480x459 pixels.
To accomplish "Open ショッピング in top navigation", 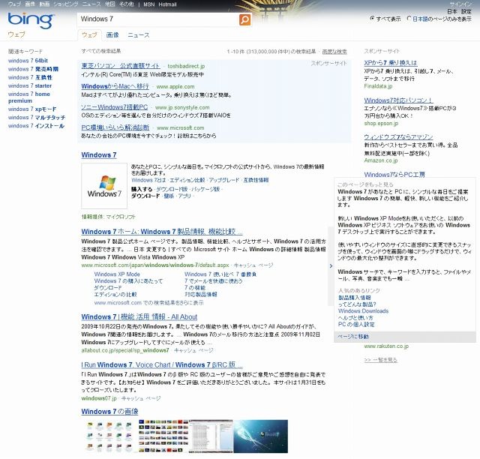I will 66,4.
